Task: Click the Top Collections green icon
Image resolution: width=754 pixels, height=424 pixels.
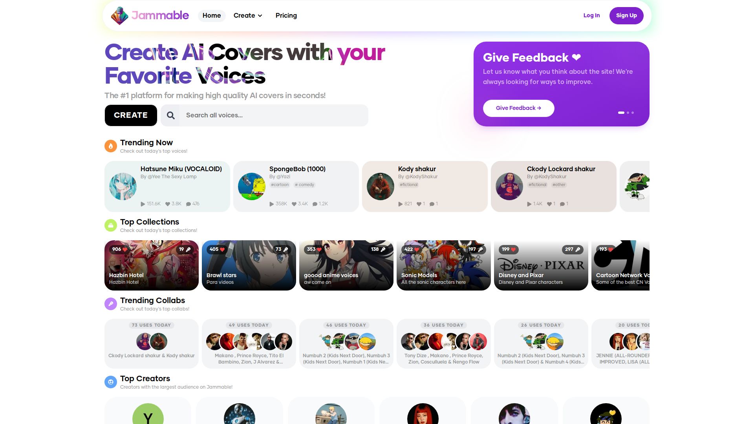Action: tap(111, 225)
